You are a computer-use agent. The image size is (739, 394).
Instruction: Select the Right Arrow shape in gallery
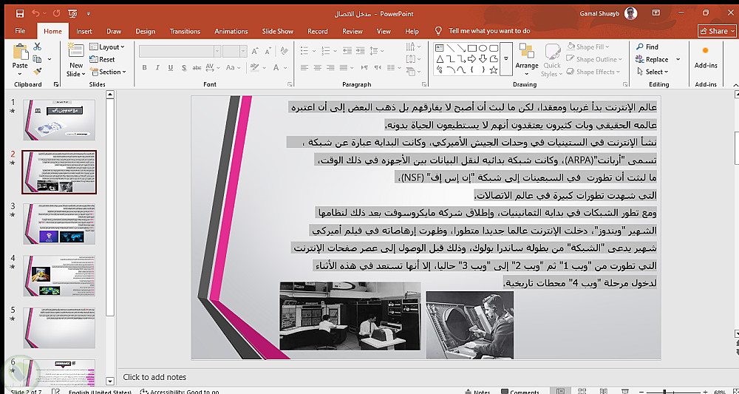point(471,59)
